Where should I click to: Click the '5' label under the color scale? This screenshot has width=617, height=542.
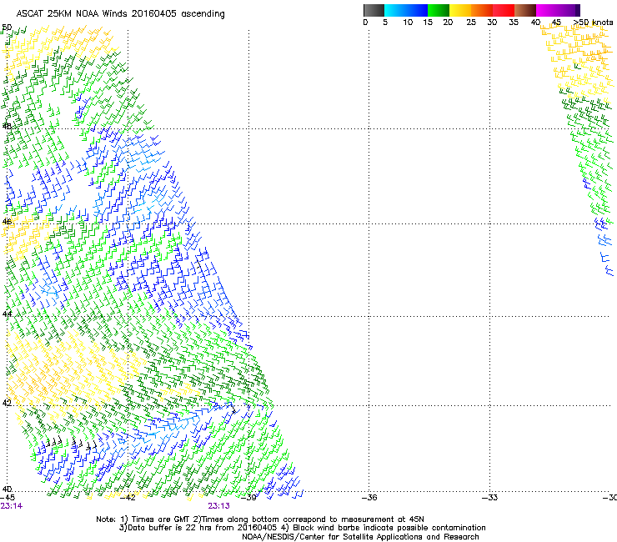(385, 23)
